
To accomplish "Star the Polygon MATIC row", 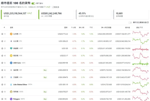I will 2,99.
